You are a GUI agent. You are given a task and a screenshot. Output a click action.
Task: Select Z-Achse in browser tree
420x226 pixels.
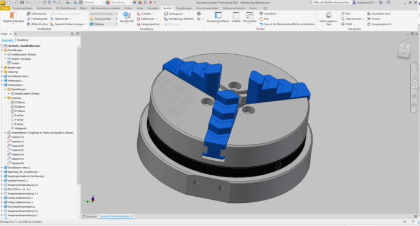click(17, 124)
